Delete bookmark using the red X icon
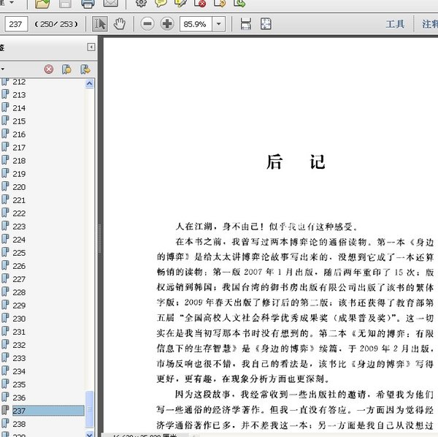The image size is (438, 437). click(x=49, y=69)
